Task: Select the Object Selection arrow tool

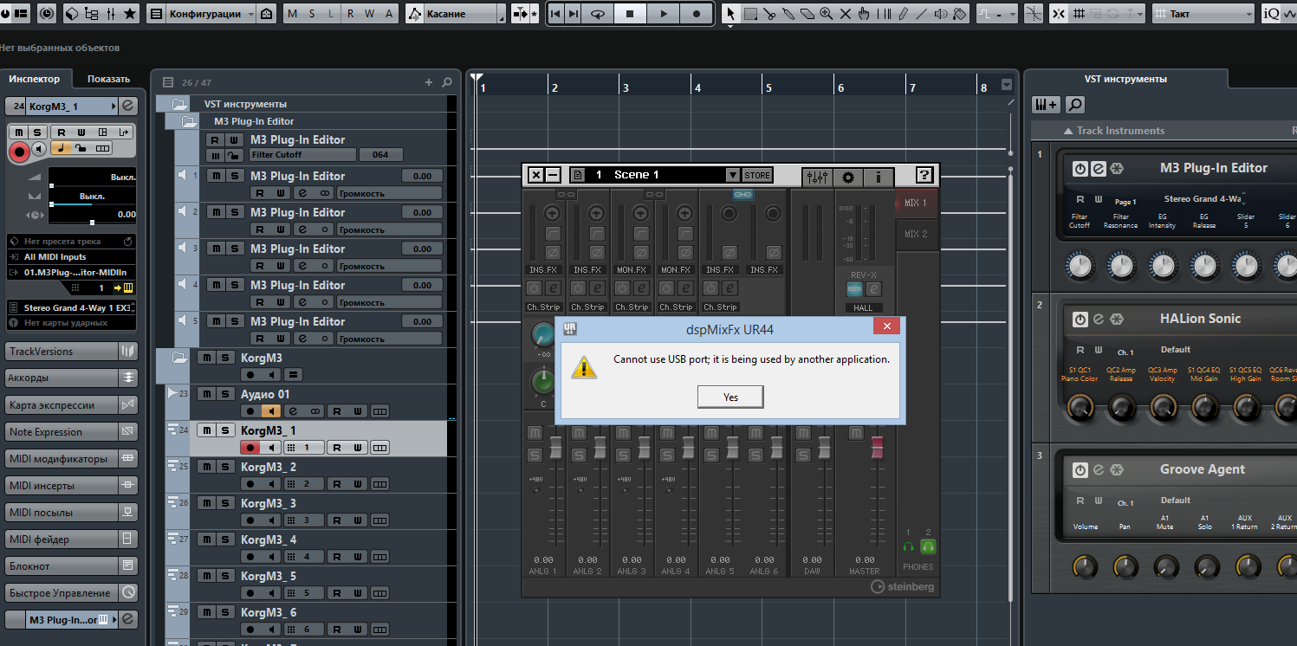Action: coord(730,14)
